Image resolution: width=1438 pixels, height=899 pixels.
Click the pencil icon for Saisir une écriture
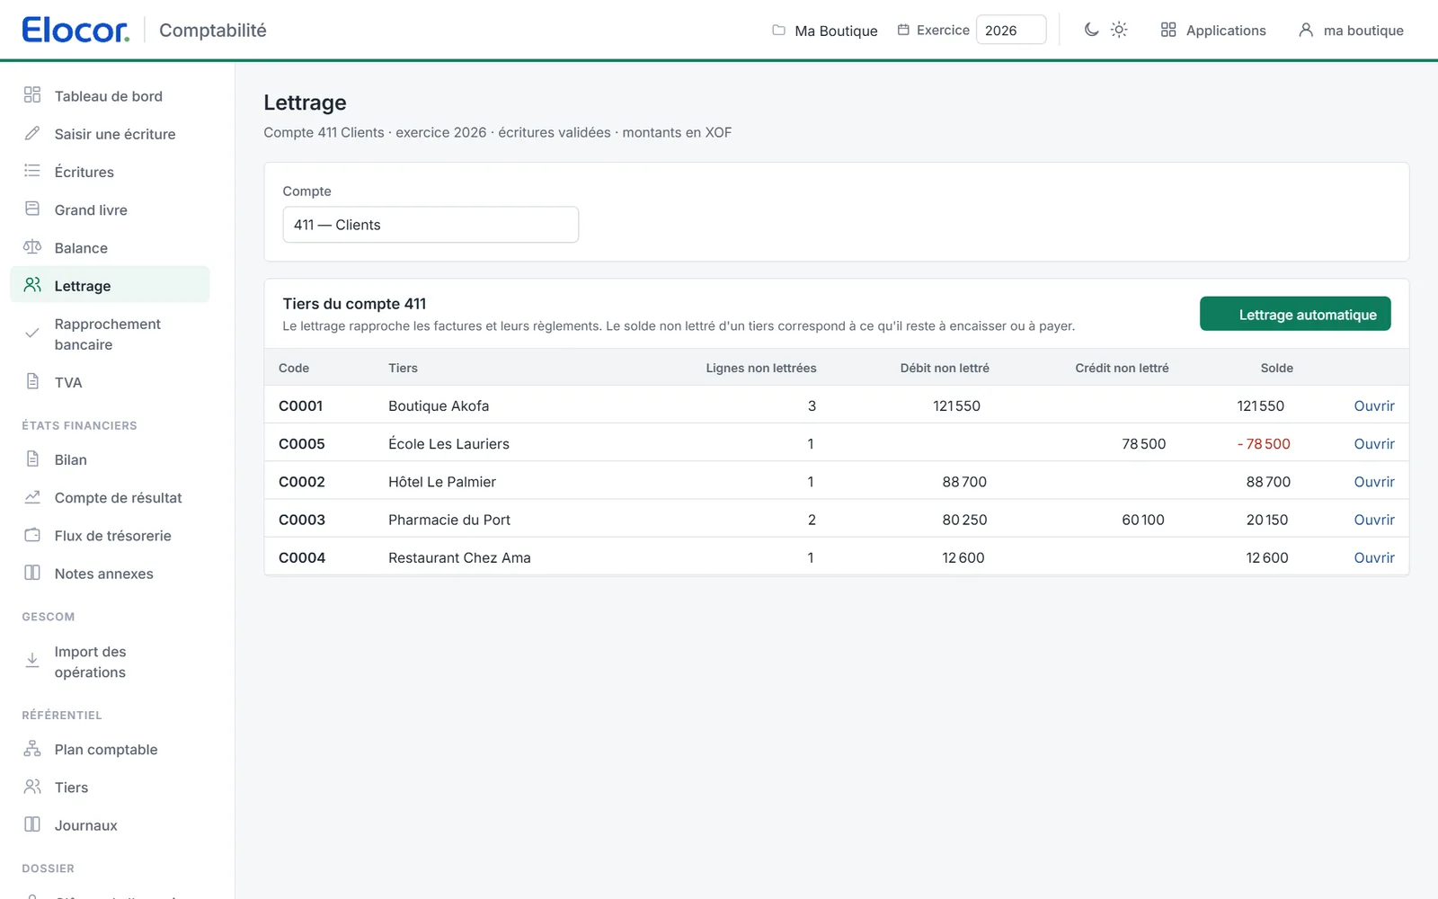click(32, 133)
